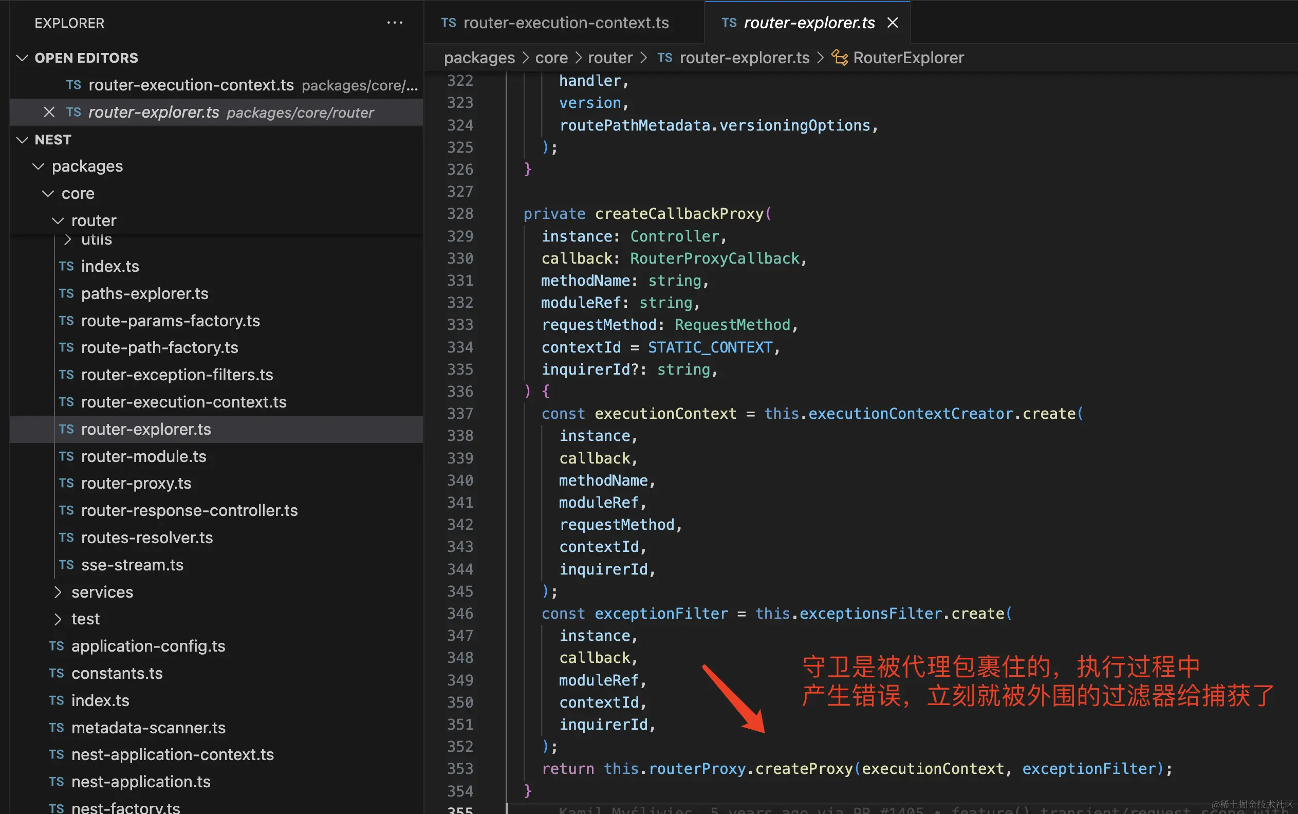Click exceptionsFilter on line 346

tap(870, 614)
